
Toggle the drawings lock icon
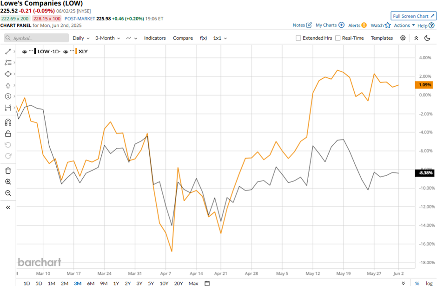(x=8, y=133)
